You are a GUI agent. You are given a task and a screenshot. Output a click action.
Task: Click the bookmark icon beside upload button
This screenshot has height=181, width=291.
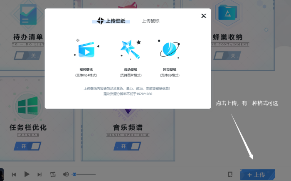[x=230, y=174]
